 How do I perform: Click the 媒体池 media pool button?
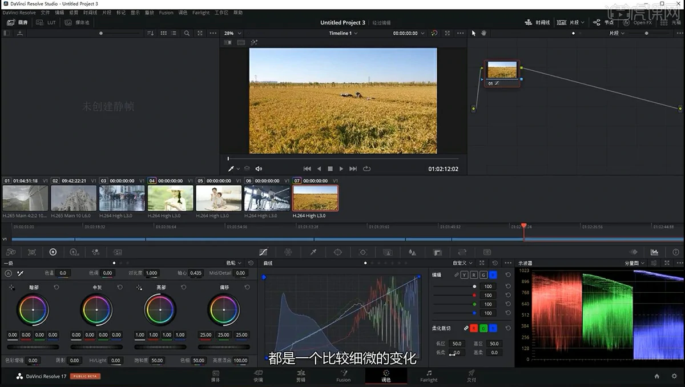pyautogui.click(x=78, y=22)
